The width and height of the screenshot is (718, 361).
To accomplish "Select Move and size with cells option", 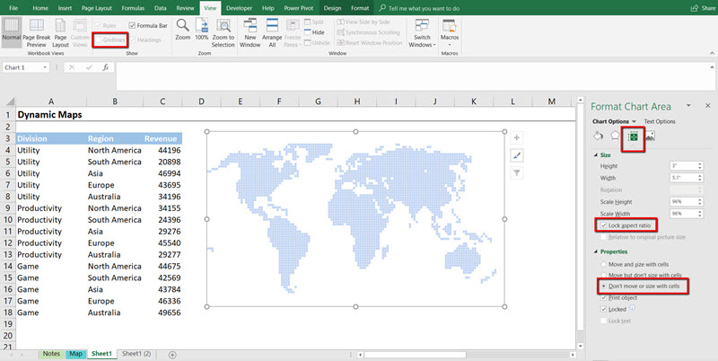I will [x=602, y=262].
